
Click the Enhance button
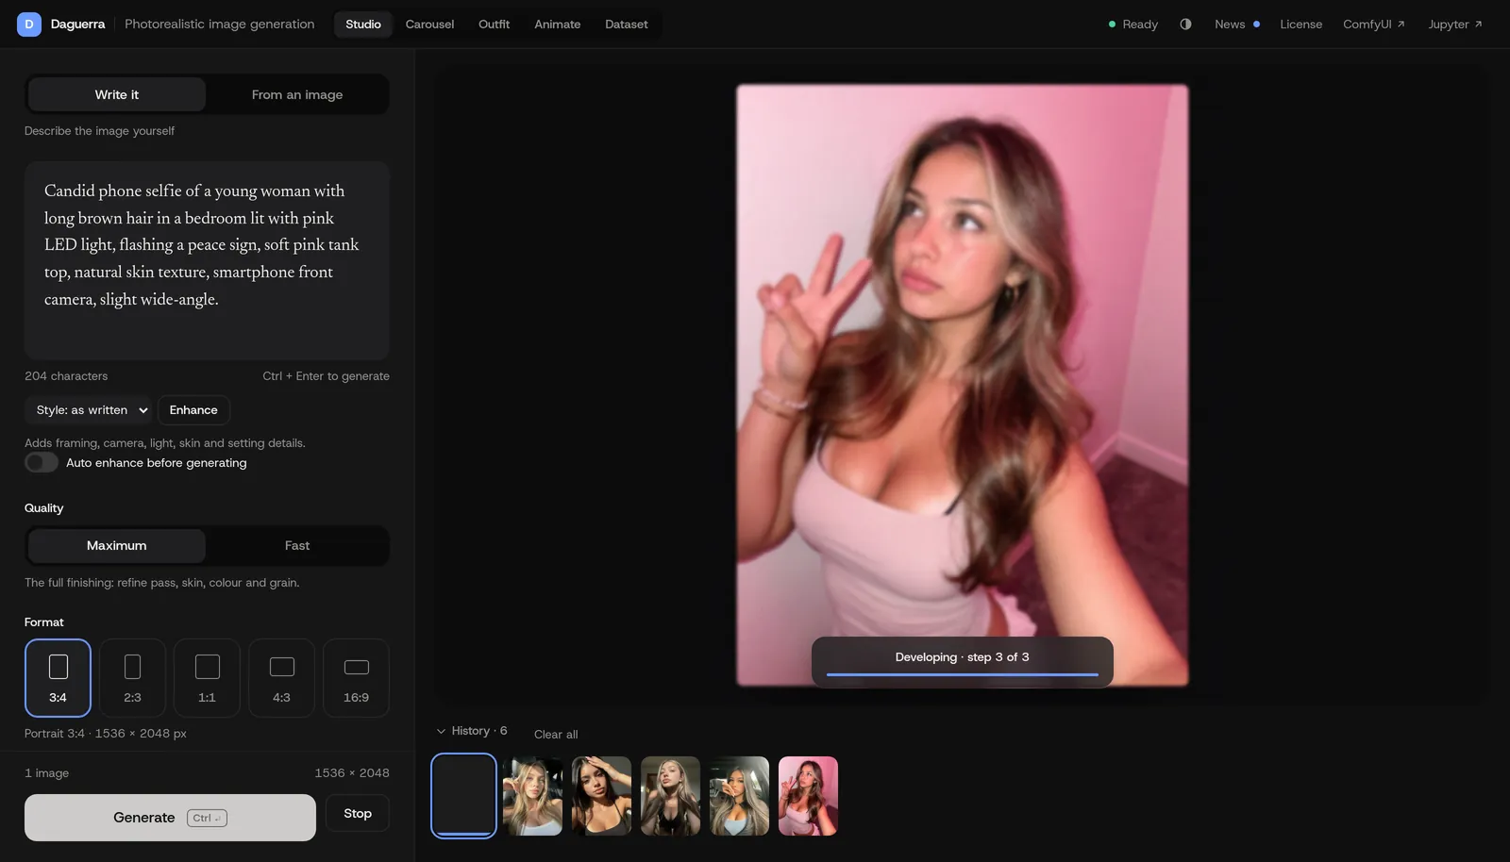[x=193, y=410]
